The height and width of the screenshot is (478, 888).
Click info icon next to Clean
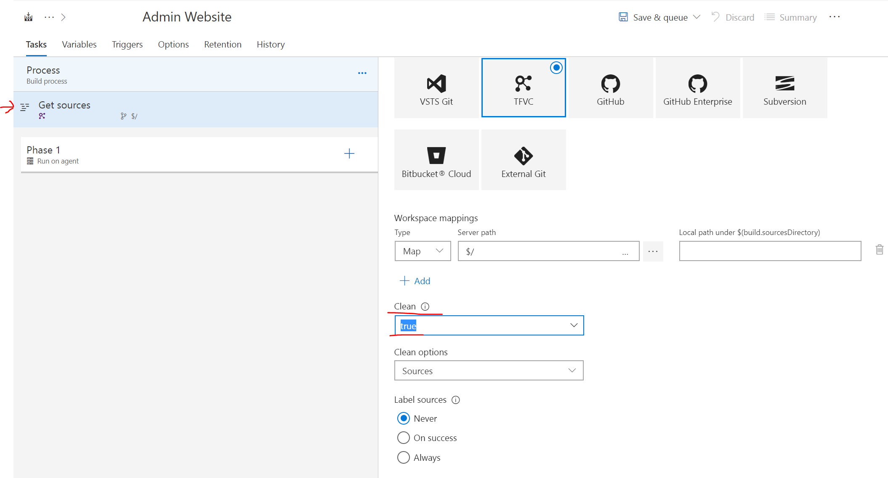pyautogui.click(x=425, y=306)
